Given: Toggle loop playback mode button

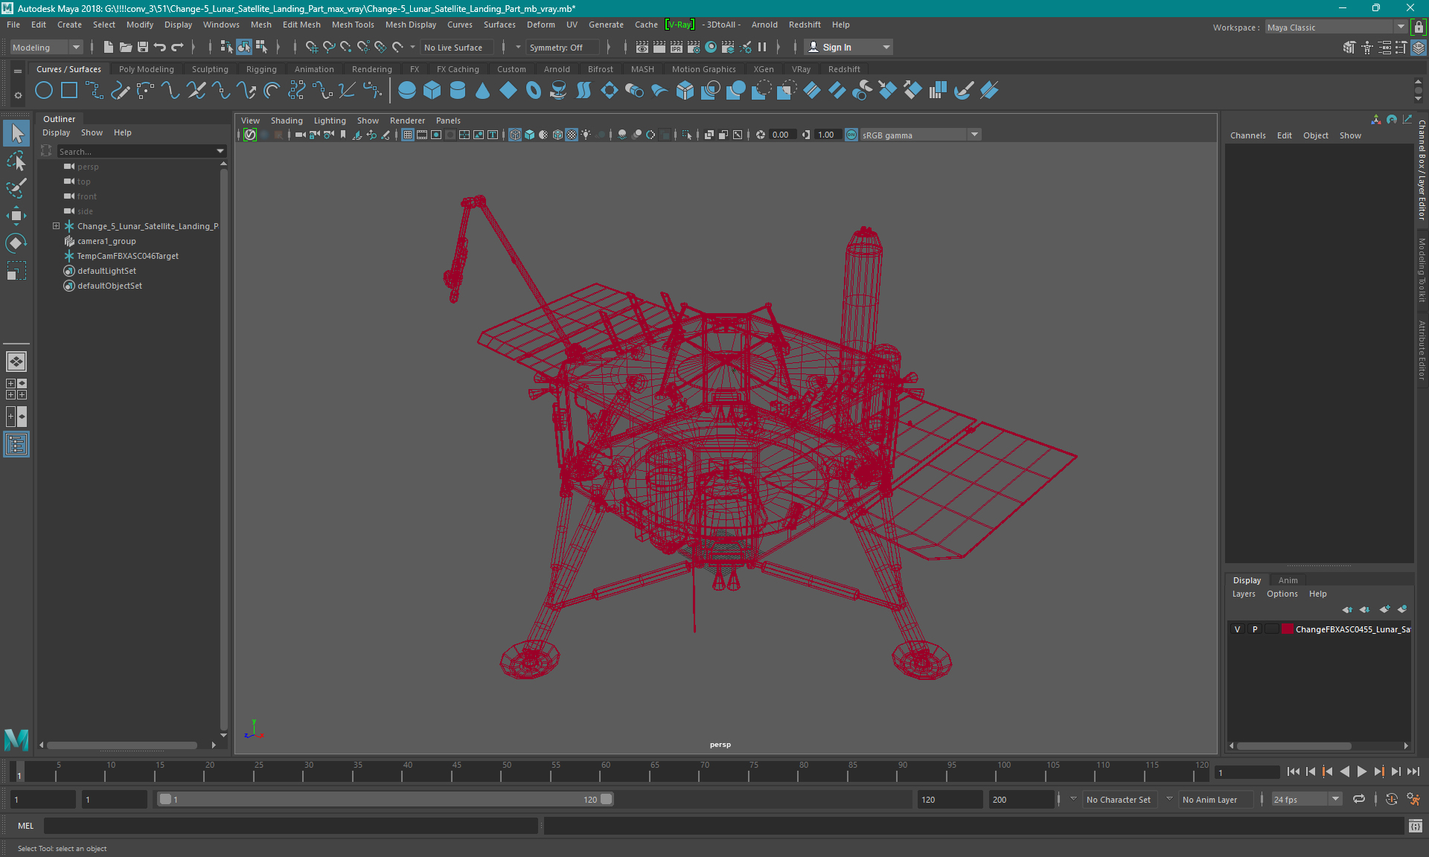Looking at the screenshot, I should (1359, 799).
